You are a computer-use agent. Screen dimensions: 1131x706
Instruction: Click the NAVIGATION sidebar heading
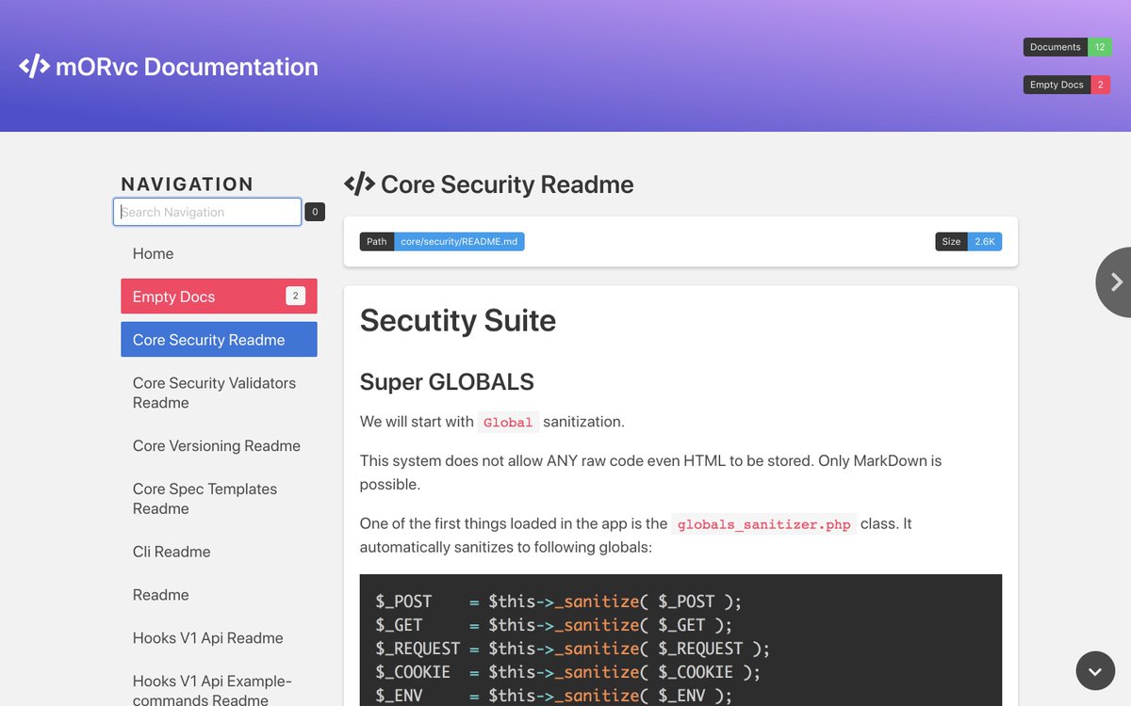point(188,185)
